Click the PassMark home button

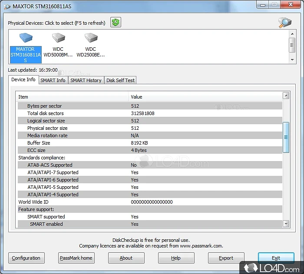click(x=76, y=258)
